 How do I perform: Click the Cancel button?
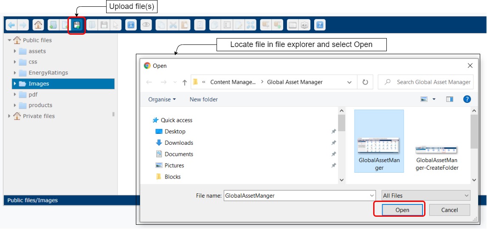tap(449, 210)
